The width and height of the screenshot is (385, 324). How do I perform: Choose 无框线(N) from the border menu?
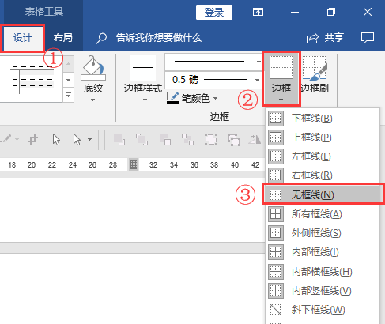pyautogui.click(x=323, y=194)
